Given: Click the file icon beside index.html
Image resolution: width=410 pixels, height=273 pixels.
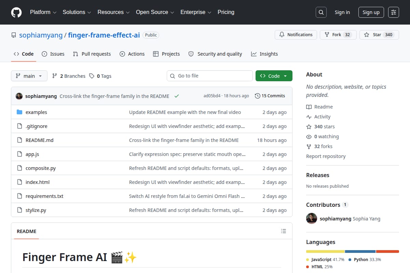Looking at the screenshot, I should click(x=19, y=182).
